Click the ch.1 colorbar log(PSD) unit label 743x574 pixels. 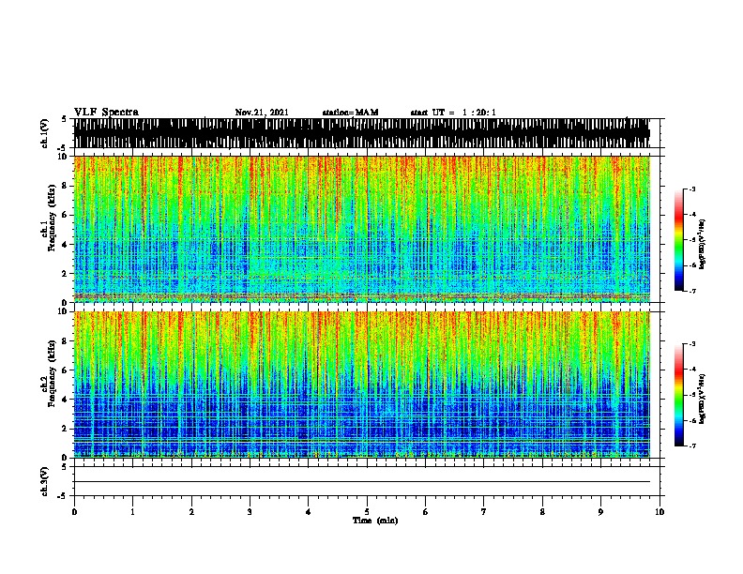click(703, 244)
